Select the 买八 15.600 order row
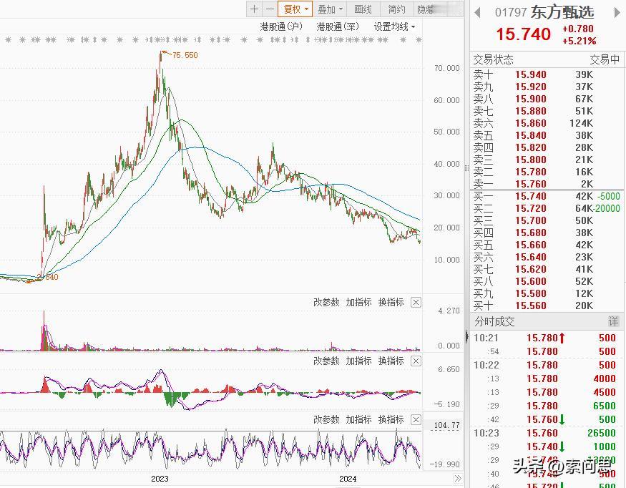626x488 pixels. tap(546, 281)
